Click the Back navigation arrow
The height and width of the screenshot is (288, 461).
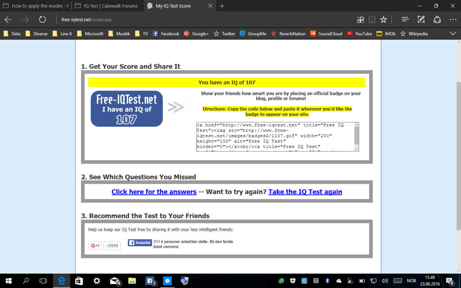point(8,19)
